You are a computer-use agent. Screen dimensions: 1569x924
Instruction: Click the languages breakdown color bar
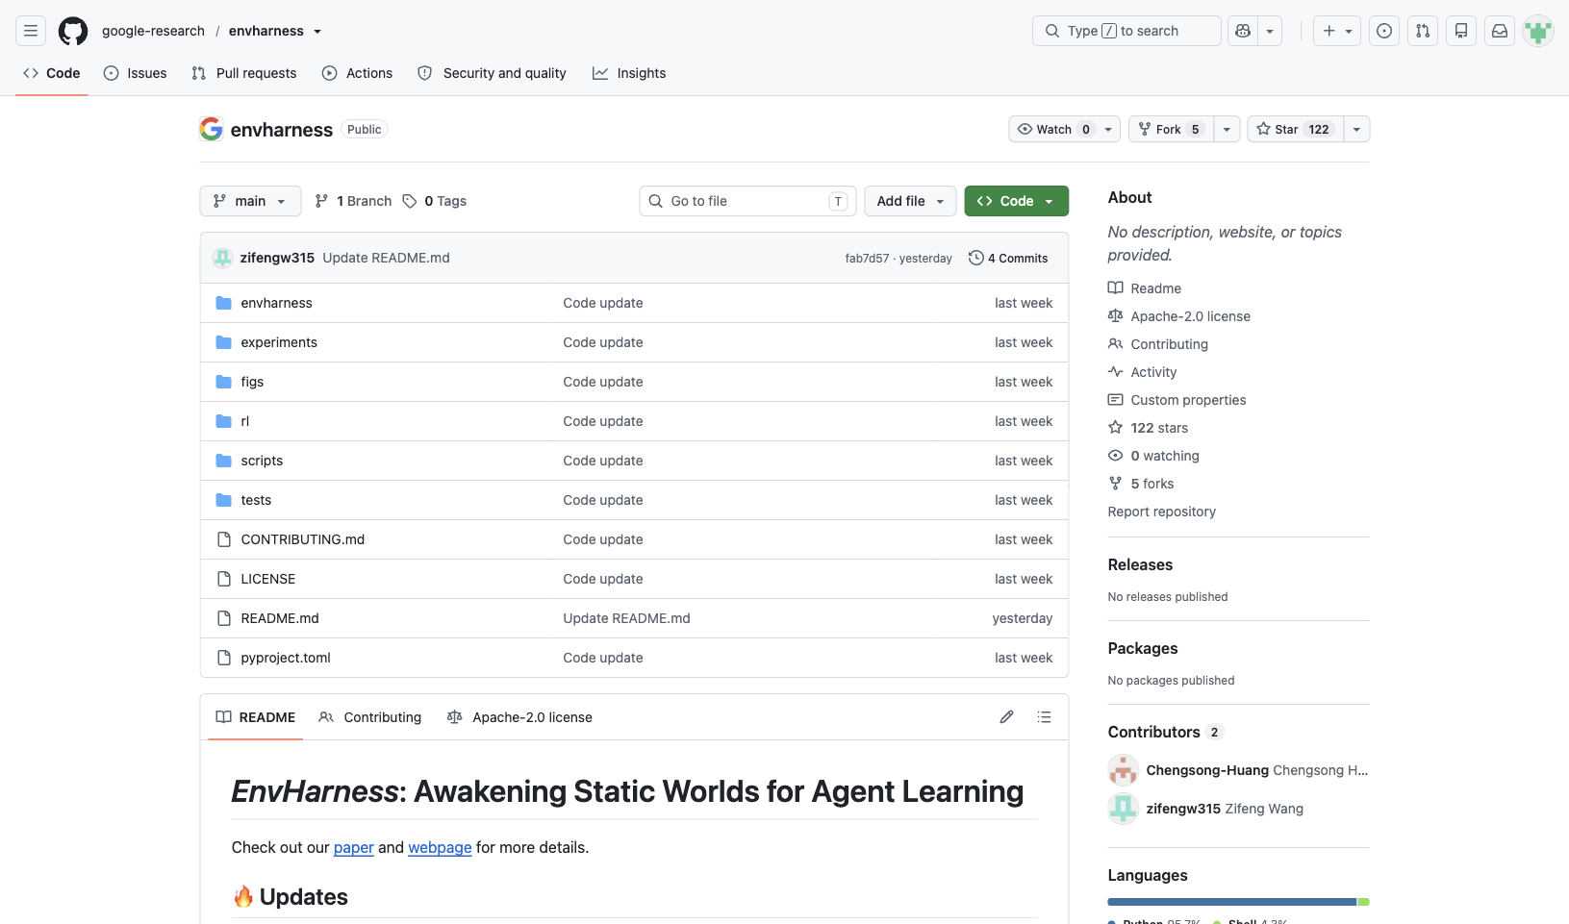[1238, 902]
